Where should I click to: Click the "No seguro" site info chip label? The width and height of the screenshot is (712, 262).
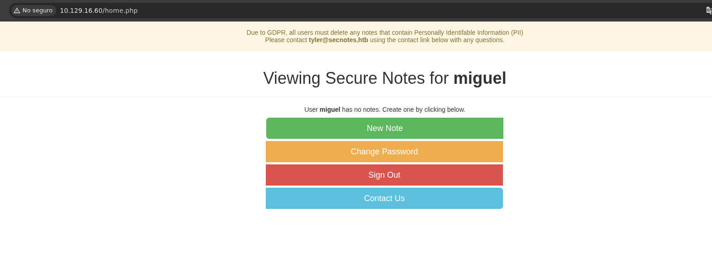[38, 11]
